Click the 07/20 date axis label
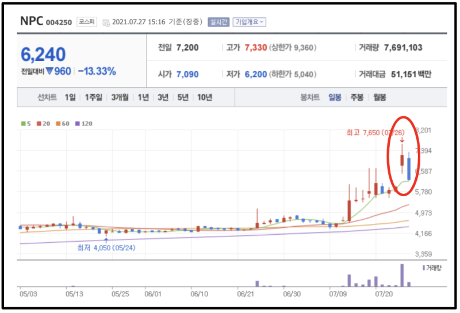Image resolution: width=460 pixels, height=313 pixels. point(384,294)
